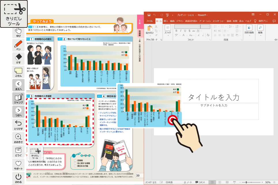The height and width of the screenshot is (185, 278).
Task: Fit slide to current window
Action: tap(275, 182)
